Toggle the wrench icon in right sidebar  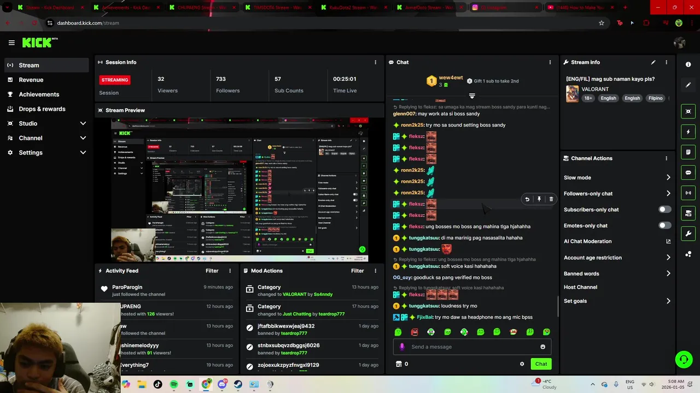(x=688, y=234)
